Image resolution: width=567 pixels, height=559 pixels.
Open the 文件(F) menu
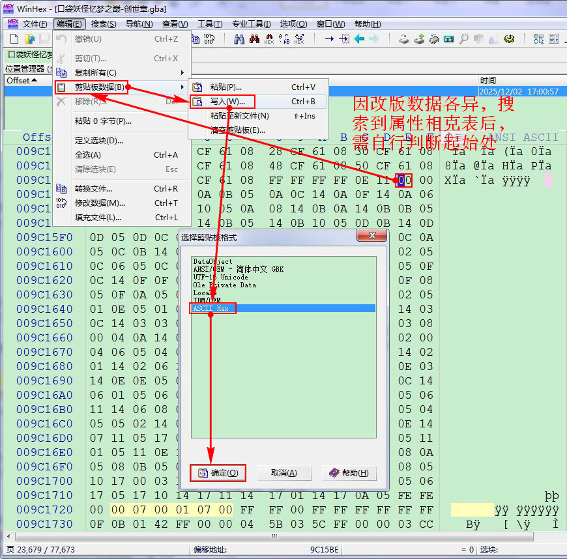pyautogui.click(x=35, y=24)
